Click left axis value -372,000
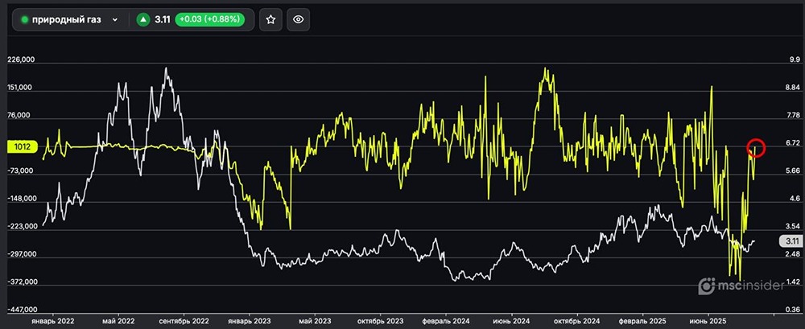The height and width of the screenshot is (329, 805). (x=21, y=282)
